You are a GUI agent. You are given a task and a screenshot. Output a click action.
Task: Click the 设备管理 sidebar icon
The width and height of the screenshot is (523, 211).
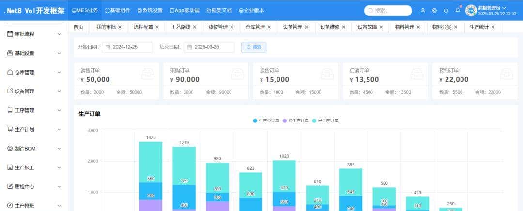(10, 91)
